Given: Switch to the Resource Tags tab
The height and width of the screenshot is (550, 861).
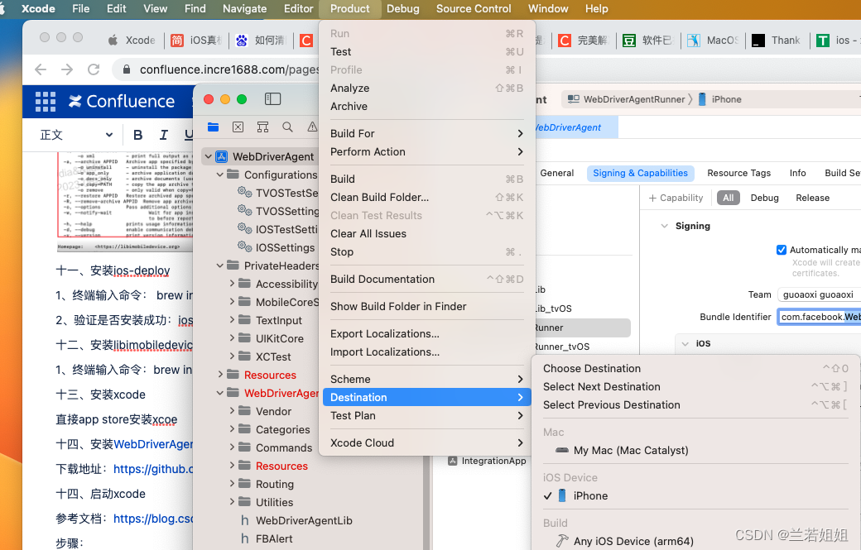Looking at the screenshot, I should pyautogui.click(x=738, y=174).
